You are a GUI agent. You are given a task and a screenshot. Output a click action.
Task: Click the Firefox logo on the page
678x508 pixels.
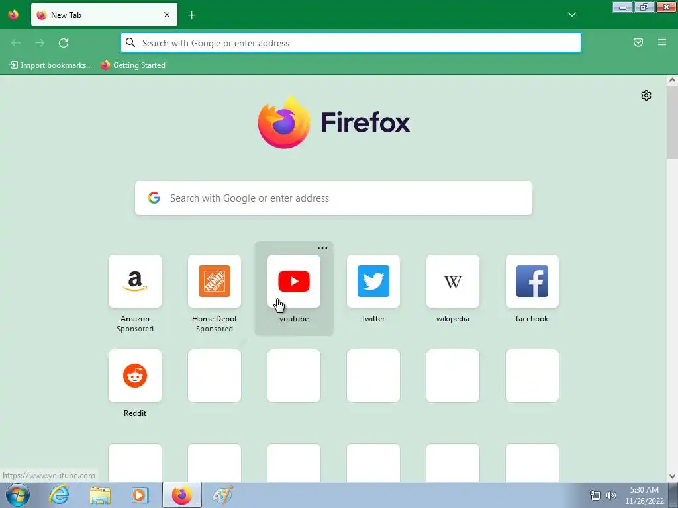(283, 122)
